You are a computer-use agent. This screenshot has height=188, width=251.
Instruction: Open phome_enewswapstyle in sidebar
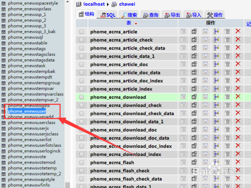click(31, 179)
